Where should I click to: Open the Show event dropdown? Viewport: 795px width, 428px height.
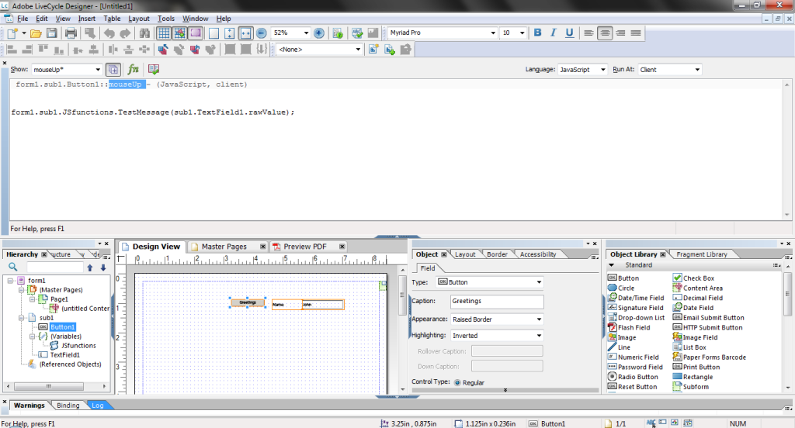pos(98,70)
